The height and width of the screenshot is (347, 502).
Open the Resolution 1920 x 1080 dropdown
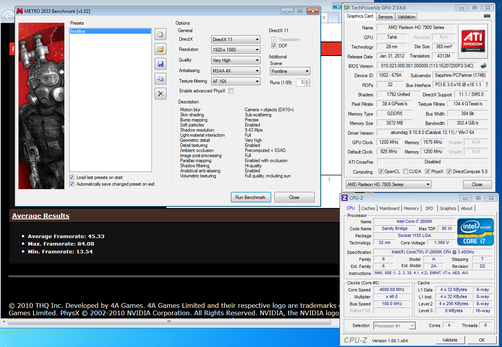[x=236, y=50]
